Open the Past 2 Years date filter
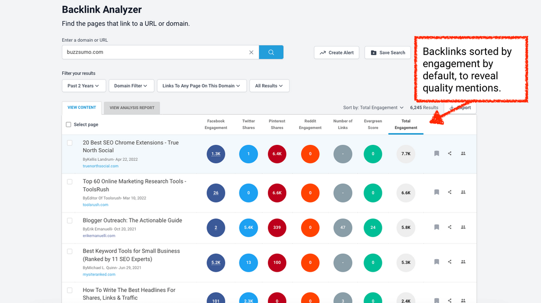Image resolution: width=541 pixels, height=303 pixels. tap(83, 86)
